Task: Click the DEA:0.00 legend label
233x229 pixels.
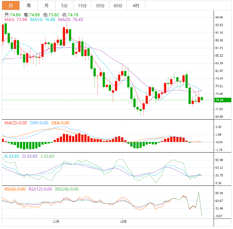Action: pos(60,123)
